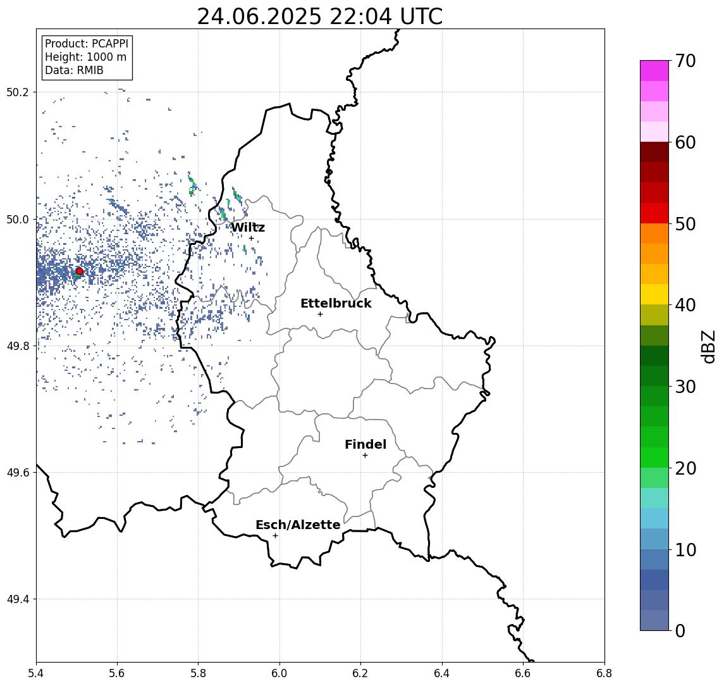Viewport: 724px width, 686px height.
Task: Click the longitude axis label 5.6
Action: coord(117,673)
